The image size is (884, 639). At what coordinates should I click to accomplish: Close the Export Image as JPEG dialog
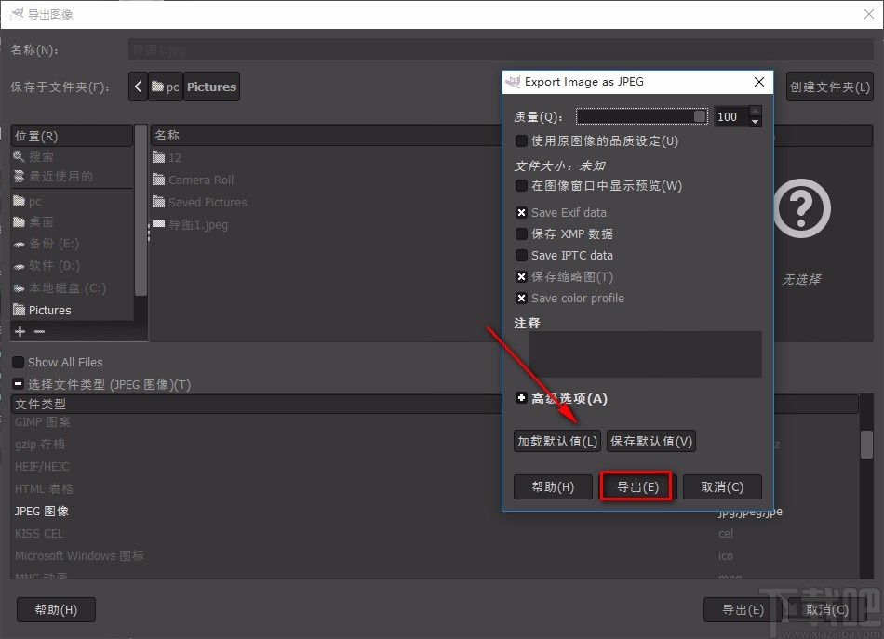point(759,82)
